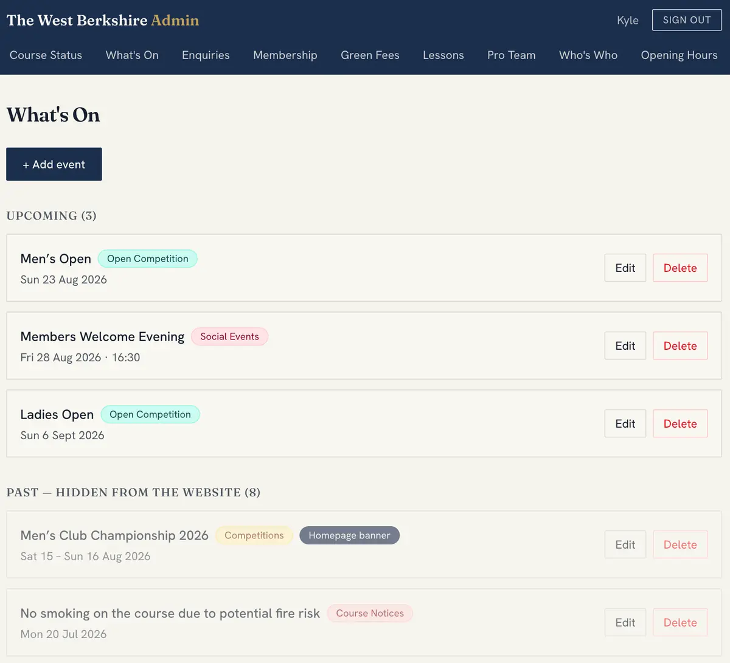Click the Sun 23 Aug 2026 date
Screen dimensions: 730x663
tap(64, 280)
